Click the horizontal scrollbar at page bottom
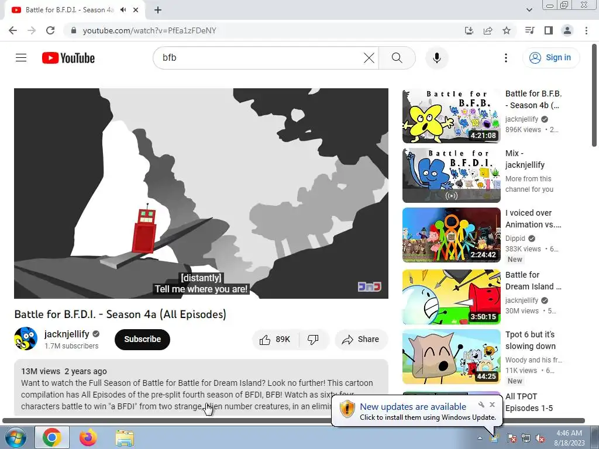Screen dimensions: 599x449 point(294,420)
